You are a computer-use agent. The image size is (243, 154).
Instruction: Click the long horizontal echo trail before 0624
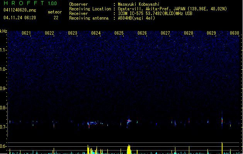[x=93, y=123]
